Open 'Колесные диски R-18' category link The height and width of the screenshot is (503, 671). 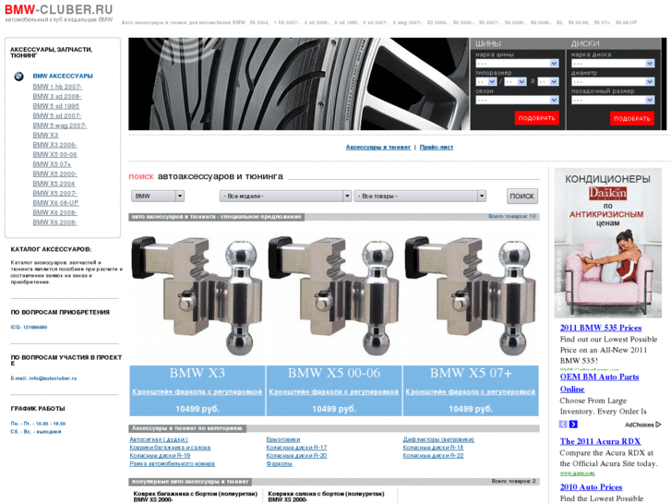[x=433, y=448]
